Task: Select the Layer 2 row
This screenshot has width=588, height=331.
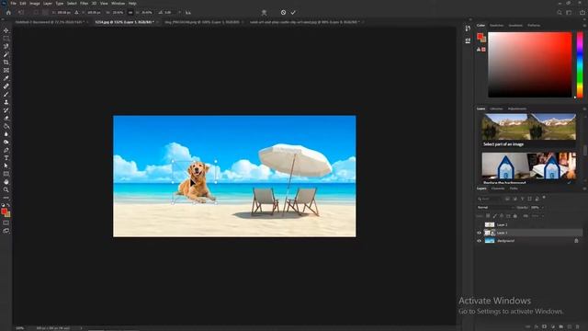Action: click(528, 224)
